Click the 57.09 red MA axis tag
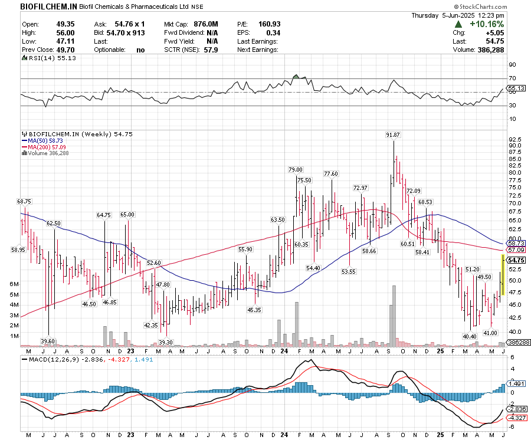Viewport: 531px width, 440px height. [516, 249]
